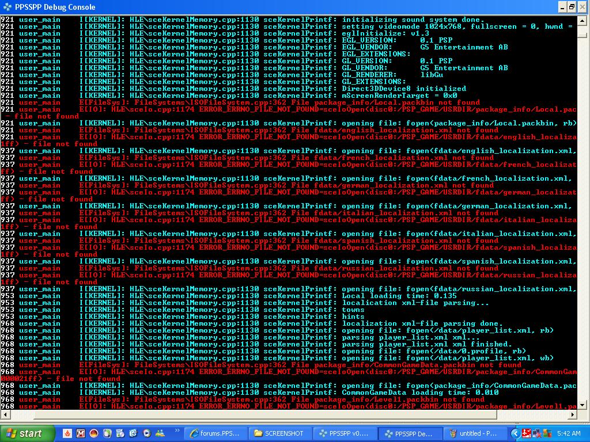Click the red flame quick launch icon
Image resolution: width=590 pixels, height=442 pixels.
click(x=67, y=433)
